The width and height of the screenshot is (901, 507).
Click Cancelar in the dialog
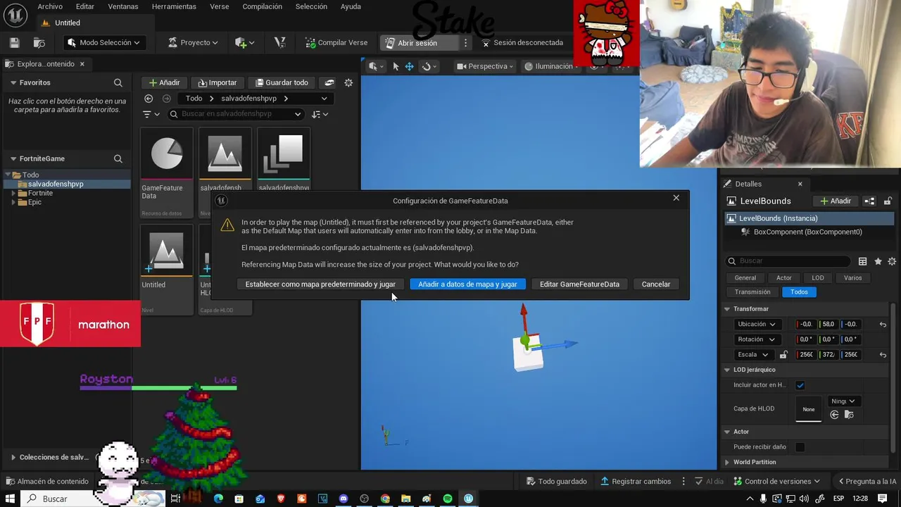[656, 284]
